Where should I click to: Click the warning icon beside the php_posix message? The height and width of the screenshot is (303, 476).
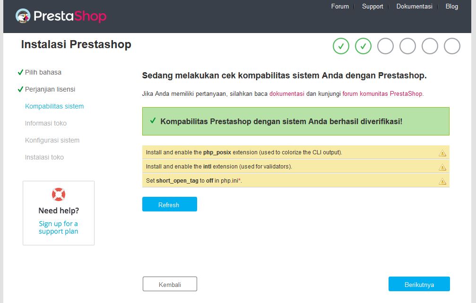click(442, 153)
